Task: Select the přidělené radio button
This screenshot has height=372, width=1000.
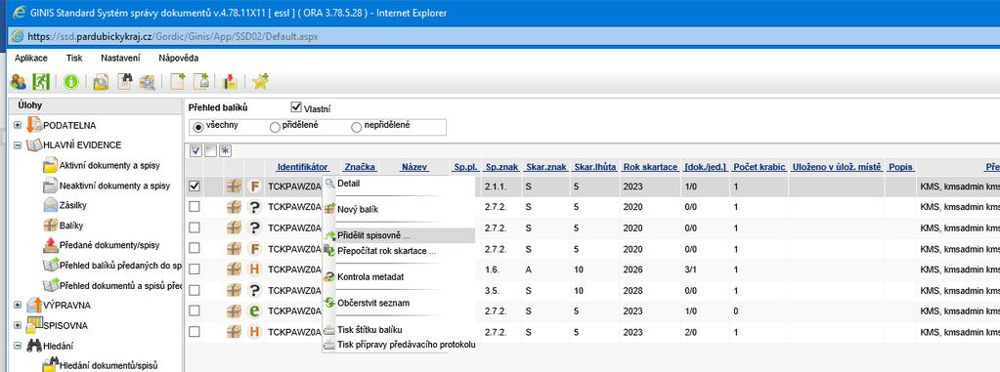Action: click(275, 127)
